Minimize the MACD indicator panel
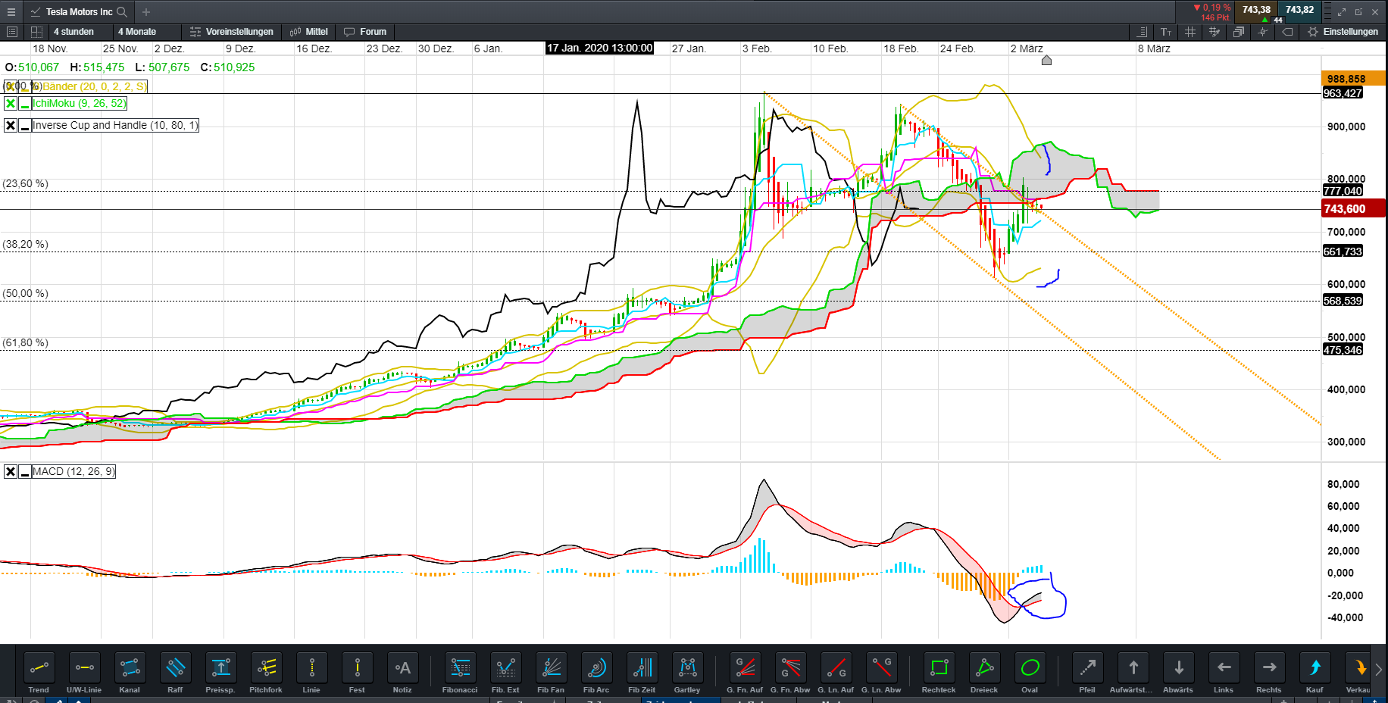The width and height of the screenshot is (1388, 703). click(x=25, y=472)
